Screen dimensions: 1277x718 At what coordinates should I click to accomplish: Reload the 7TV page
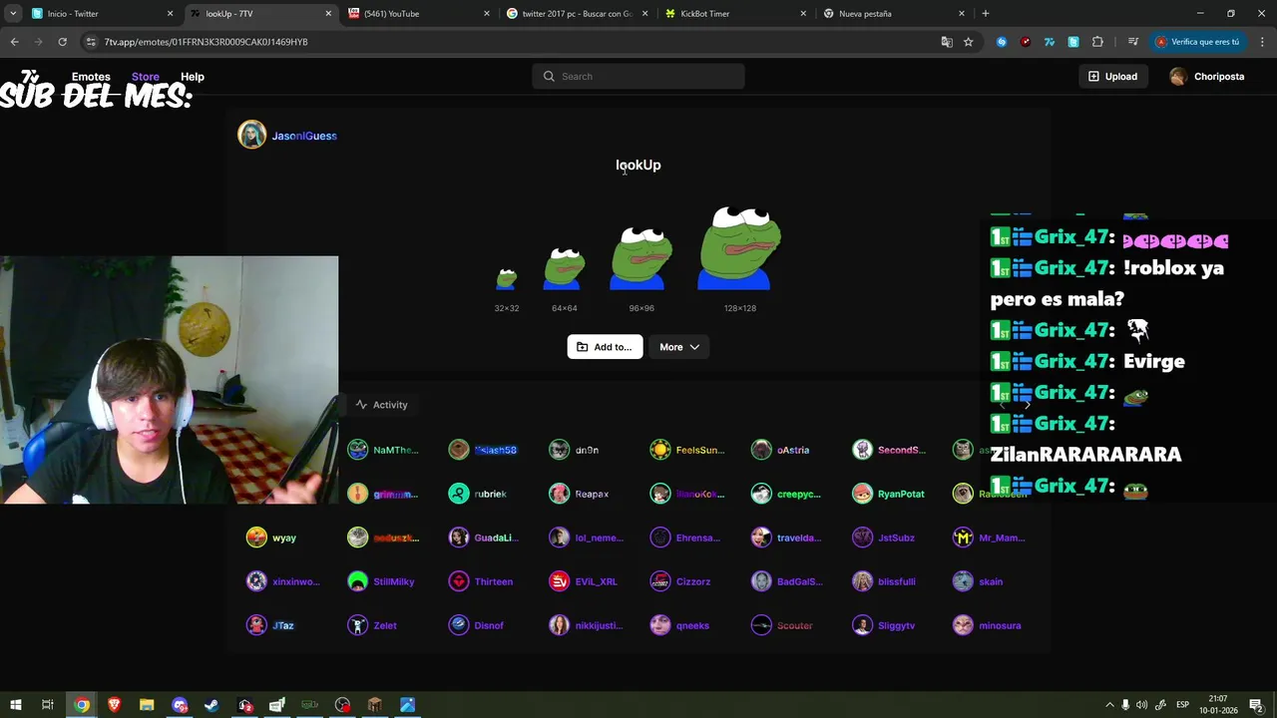tap(62, 42)
